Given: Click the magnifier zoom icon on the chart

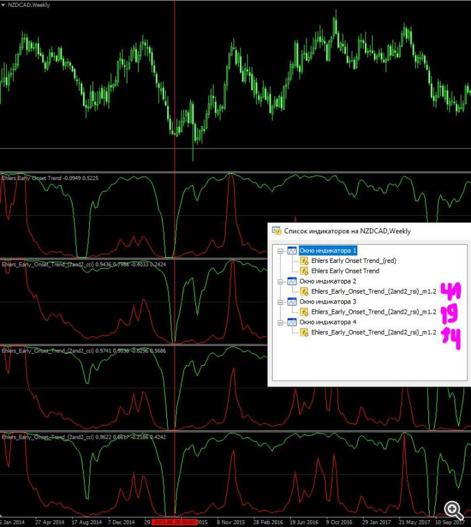Looking at the screenshot, I should tap(454, 511).
